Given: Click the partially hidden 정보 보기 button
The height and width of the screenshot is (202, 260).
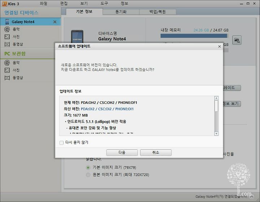Looking at the screenshot, I should click(x=232, y=104).
